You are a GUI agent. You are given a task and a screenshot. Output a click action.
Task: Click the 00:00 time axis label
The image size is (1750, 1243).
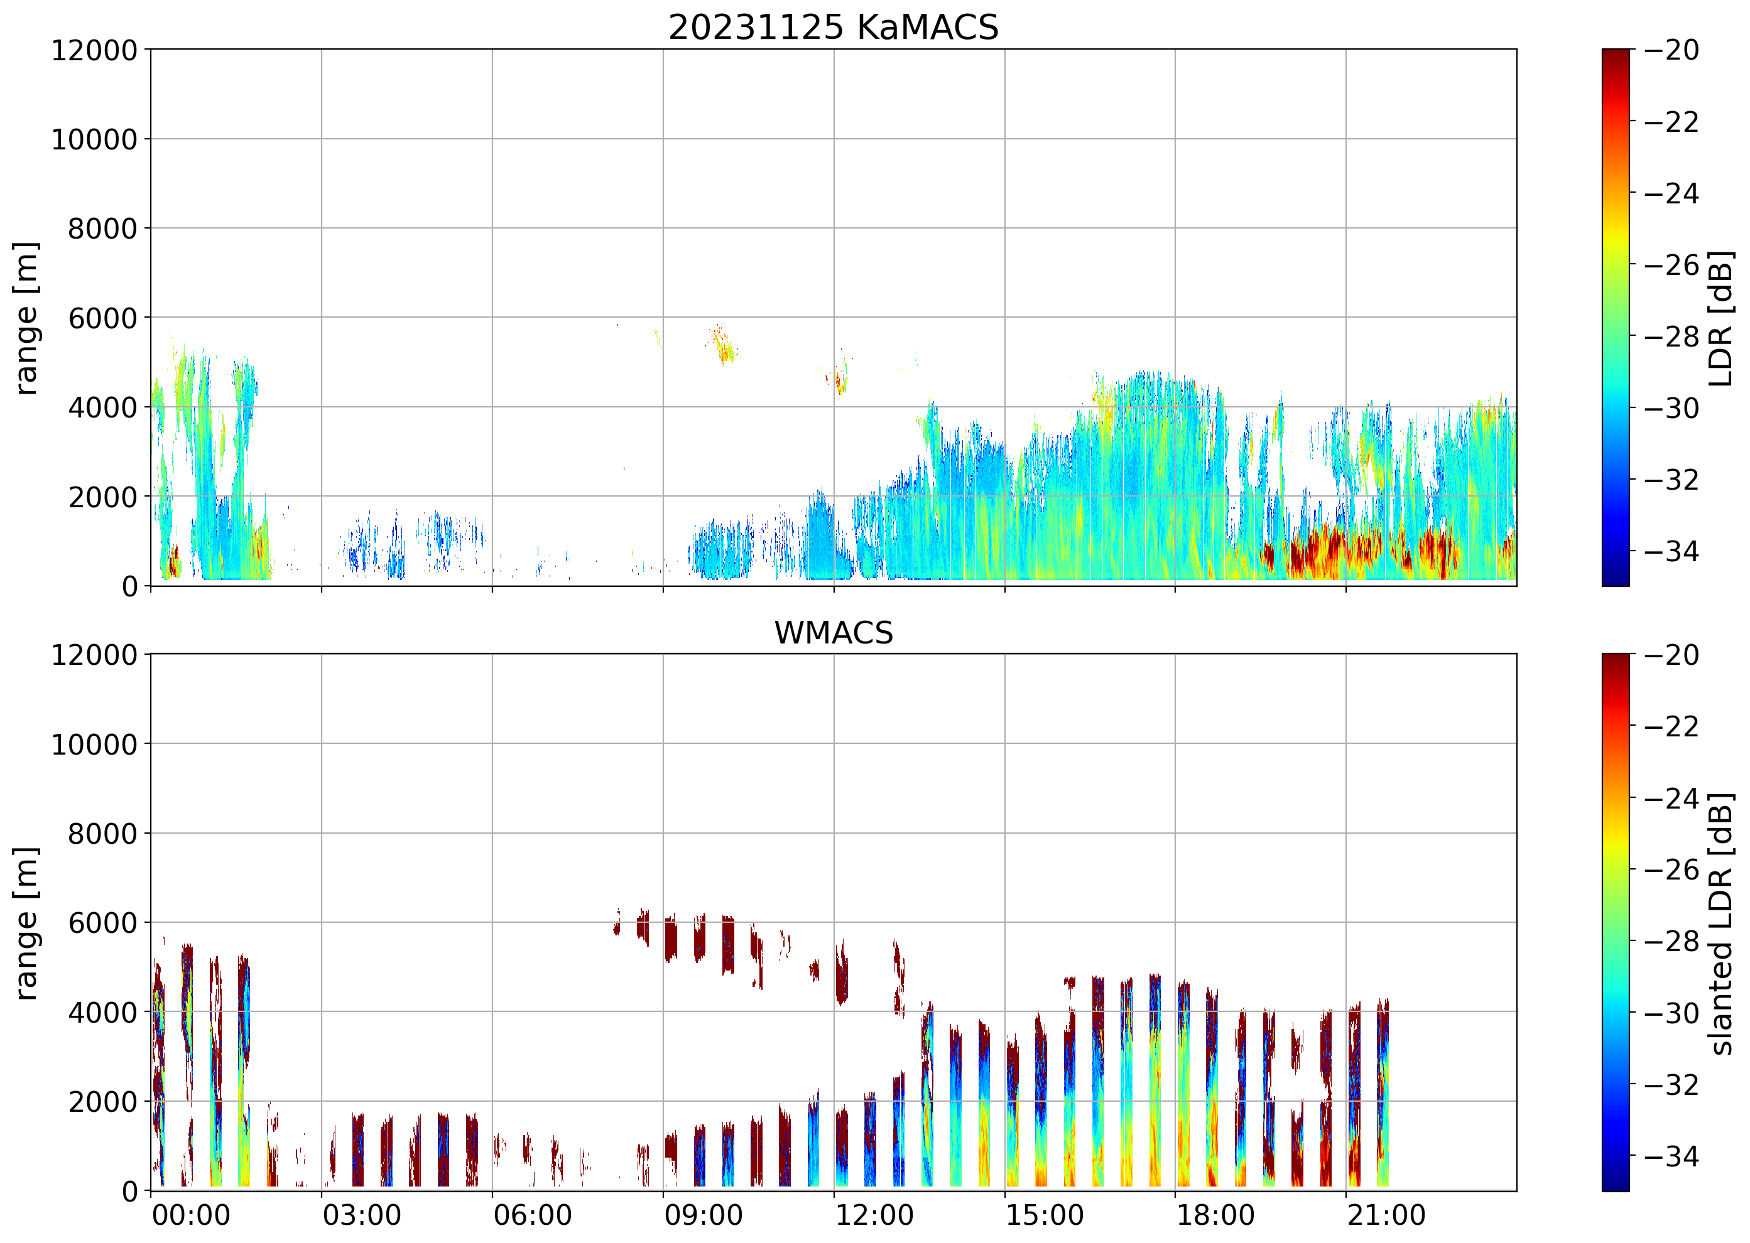point(191,1215)
